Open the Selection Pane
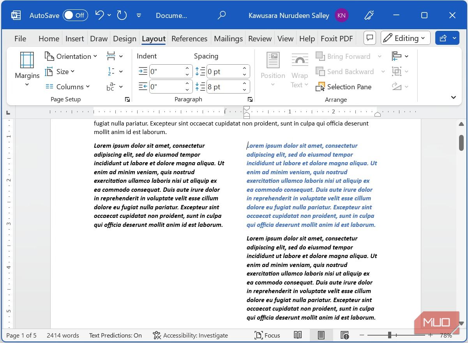Viewport: 468px width, 343px height. [344, 87]
